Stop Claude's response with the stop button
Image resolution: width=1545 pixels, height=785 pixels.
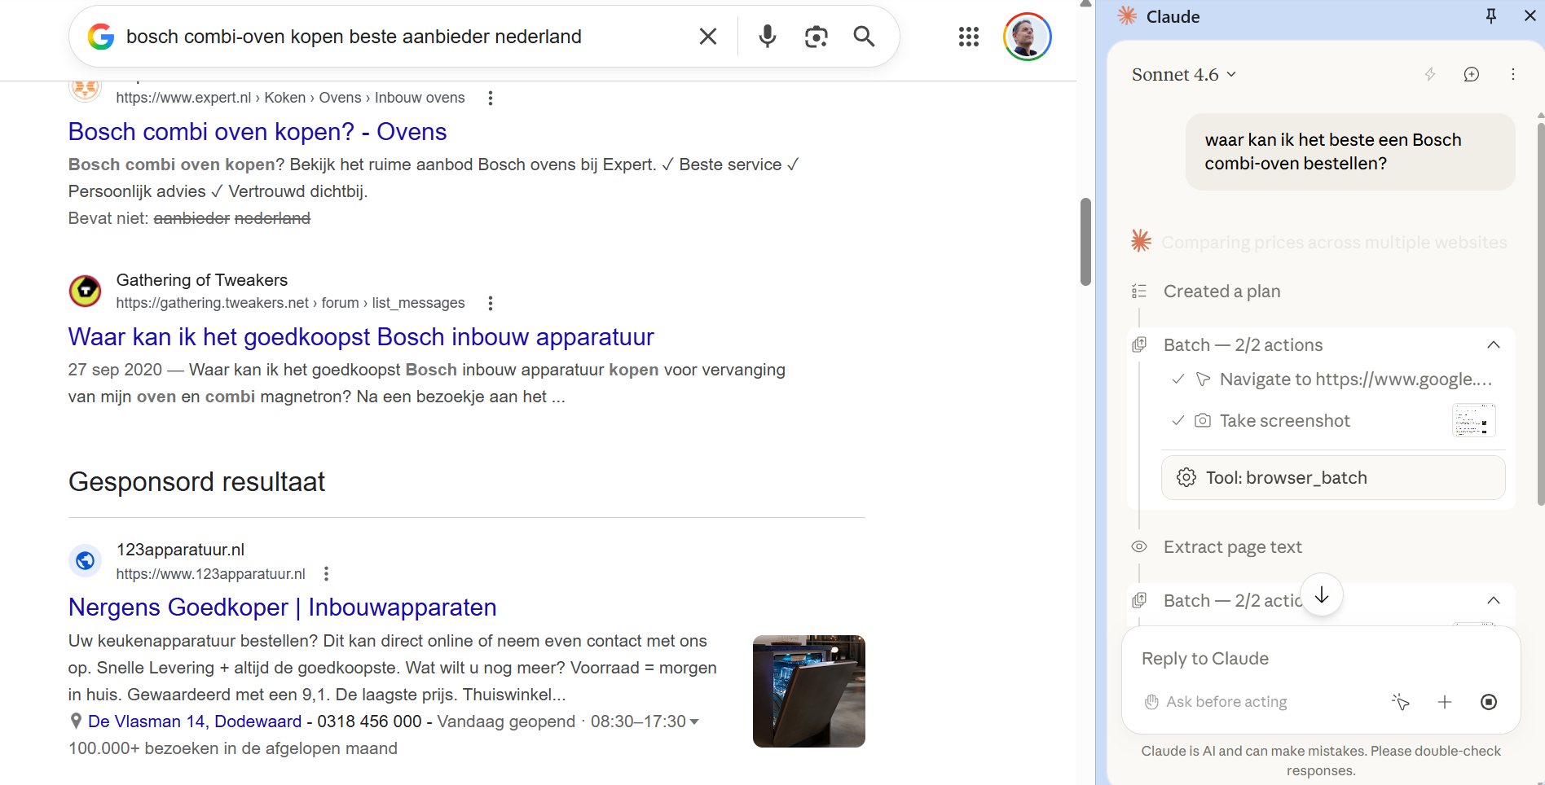pos(1488,702)
